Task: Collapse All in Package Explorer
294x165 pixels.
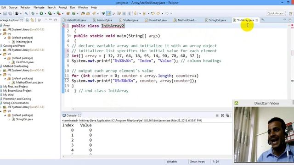Action: 27,20
